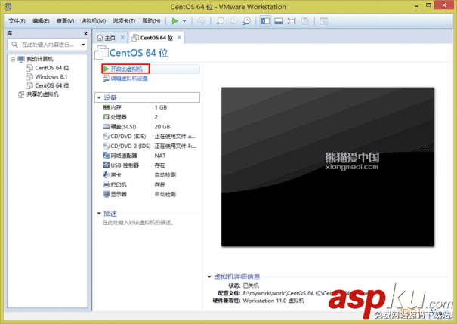Open the Snapshot Manager wrench-clock icon
The width and height of the screenshot is (457, 324).
(247, 21)
